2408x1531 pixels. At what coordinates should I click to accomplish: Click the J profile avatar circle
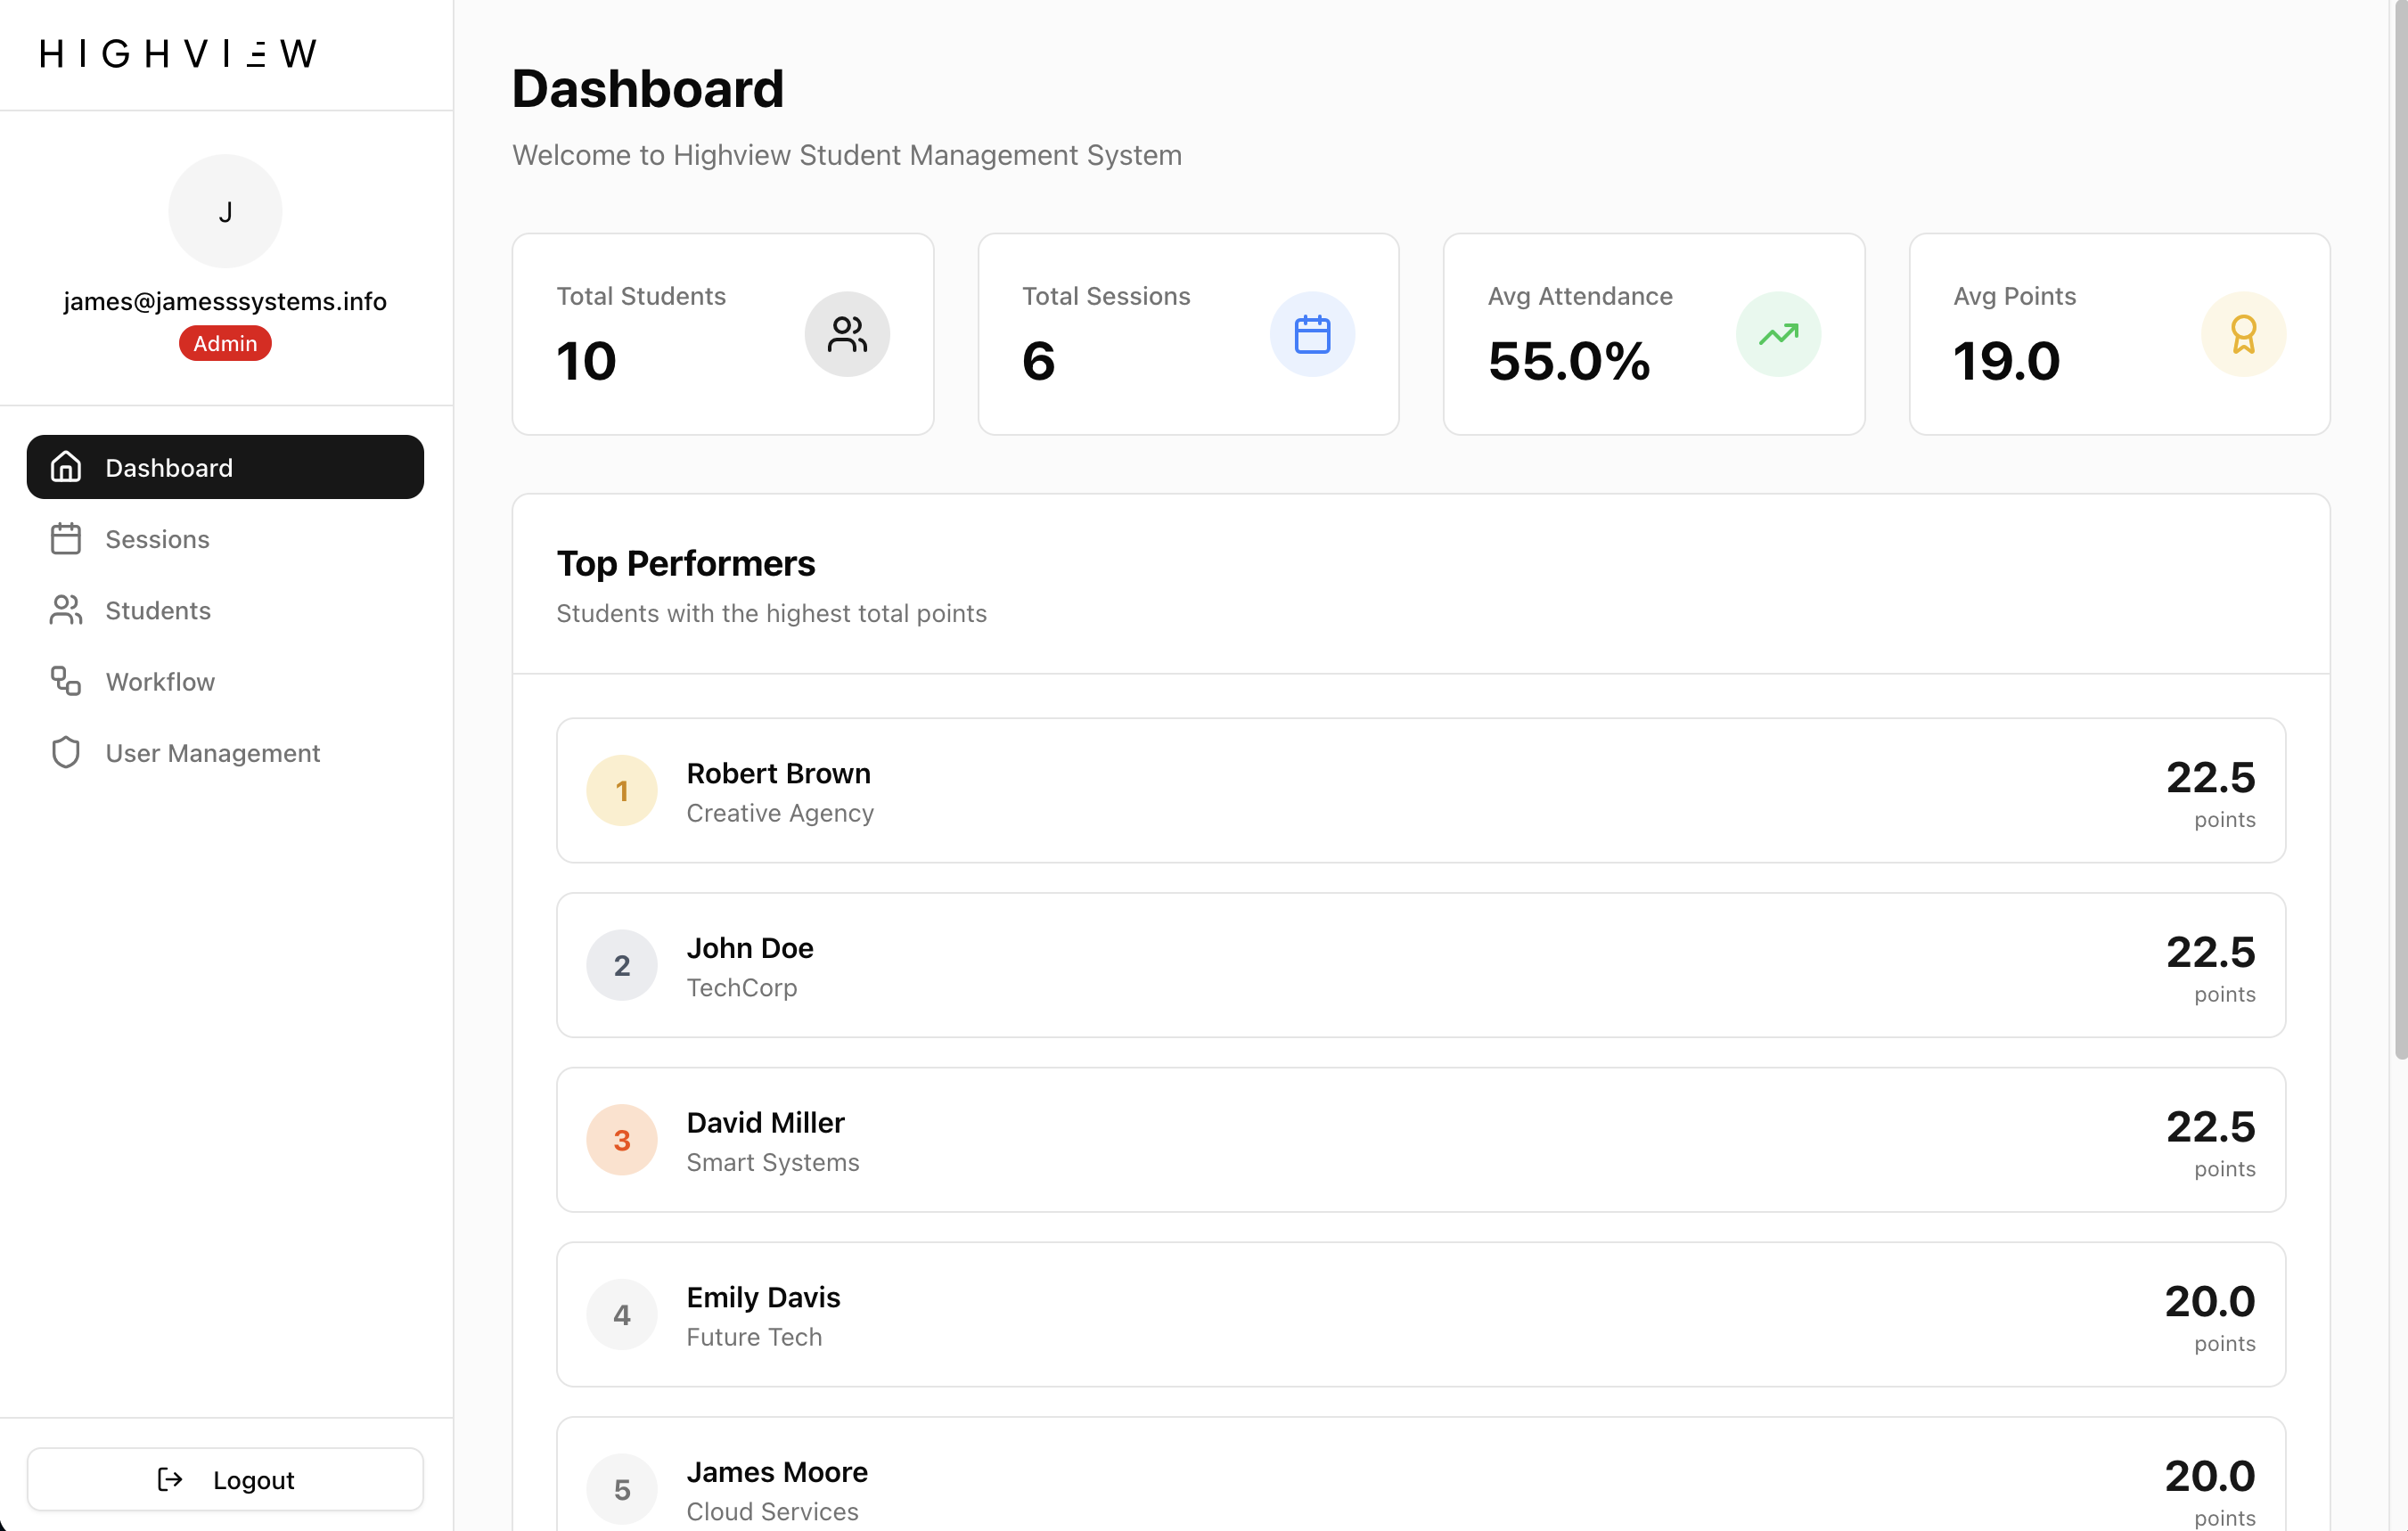coord(225,211)
